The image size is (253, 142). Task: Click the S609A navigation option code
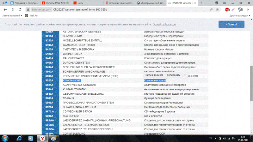point(49,103)
